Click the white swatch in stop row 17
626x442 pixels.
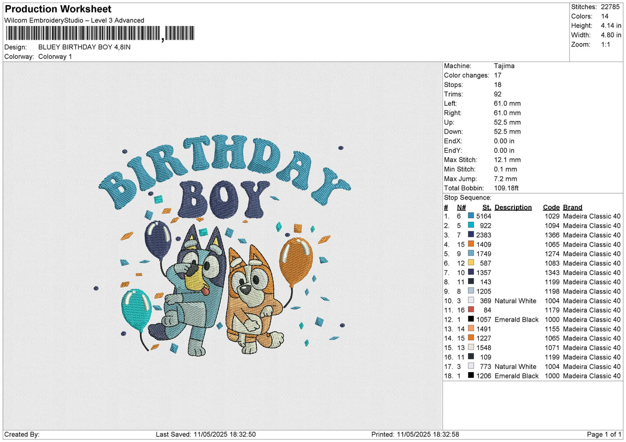[x=471, y=366]
